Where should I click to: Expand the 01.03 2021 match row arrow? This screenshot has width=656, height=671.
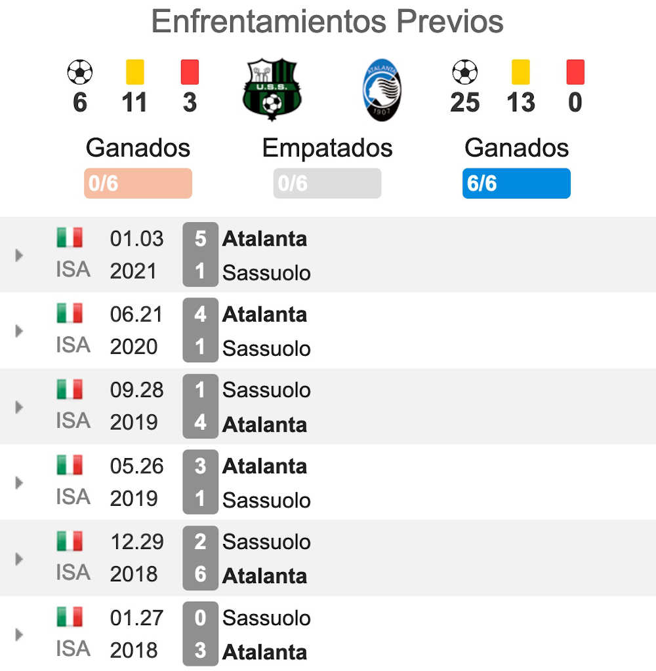(x=19, y=255)
